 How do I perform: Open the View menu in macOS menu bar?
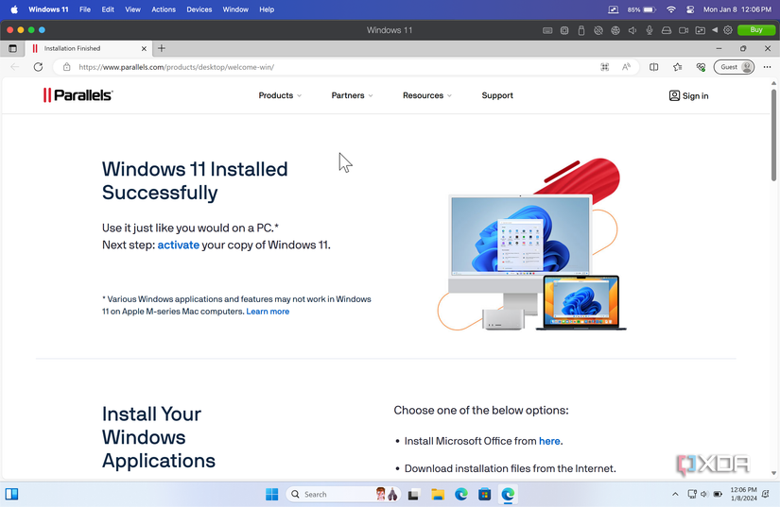click(132, 9)
